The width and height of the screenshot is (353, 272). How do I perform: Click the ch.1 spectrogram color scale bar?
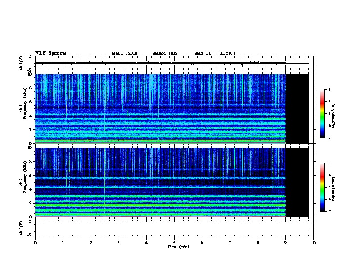322,114
